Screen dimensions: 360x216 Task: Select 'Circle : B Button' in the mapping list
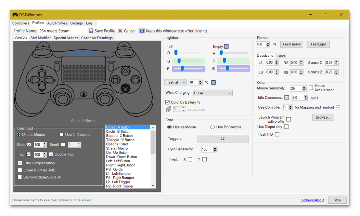118,132
